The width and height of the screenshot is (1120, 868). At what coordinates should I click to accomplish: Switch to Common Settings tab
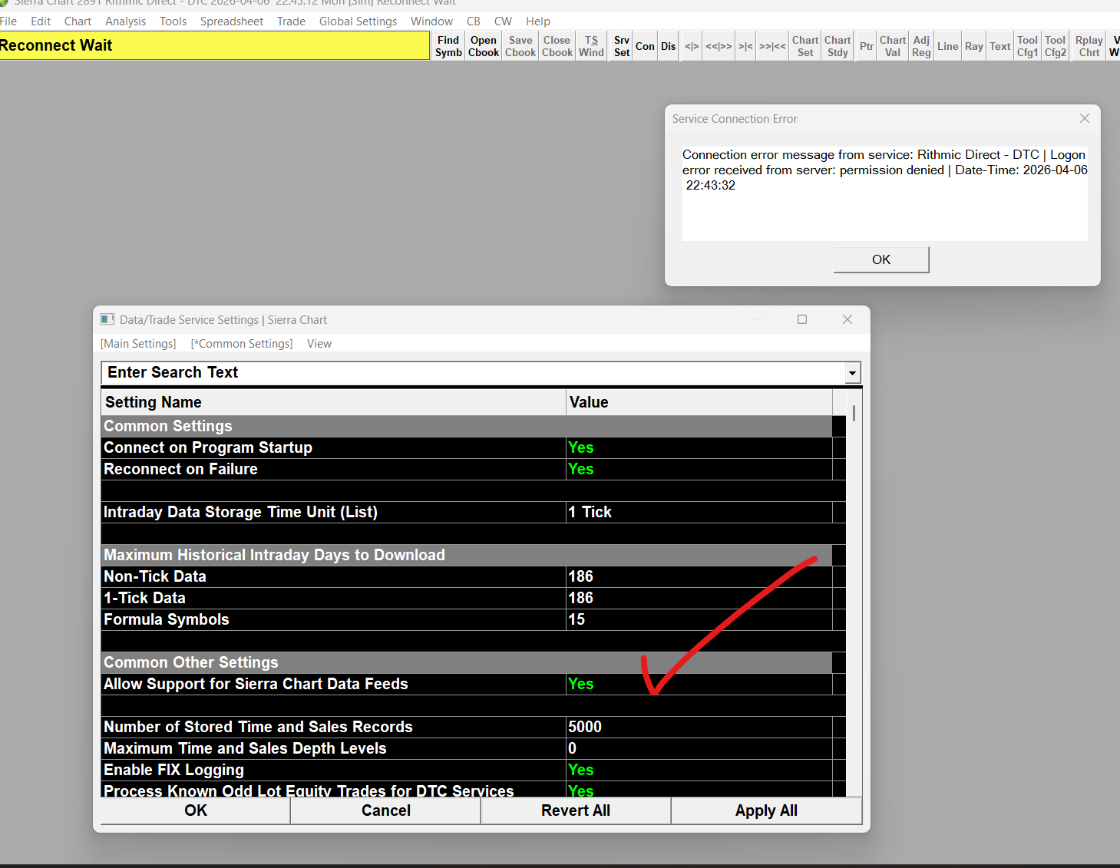pos(242,344)
